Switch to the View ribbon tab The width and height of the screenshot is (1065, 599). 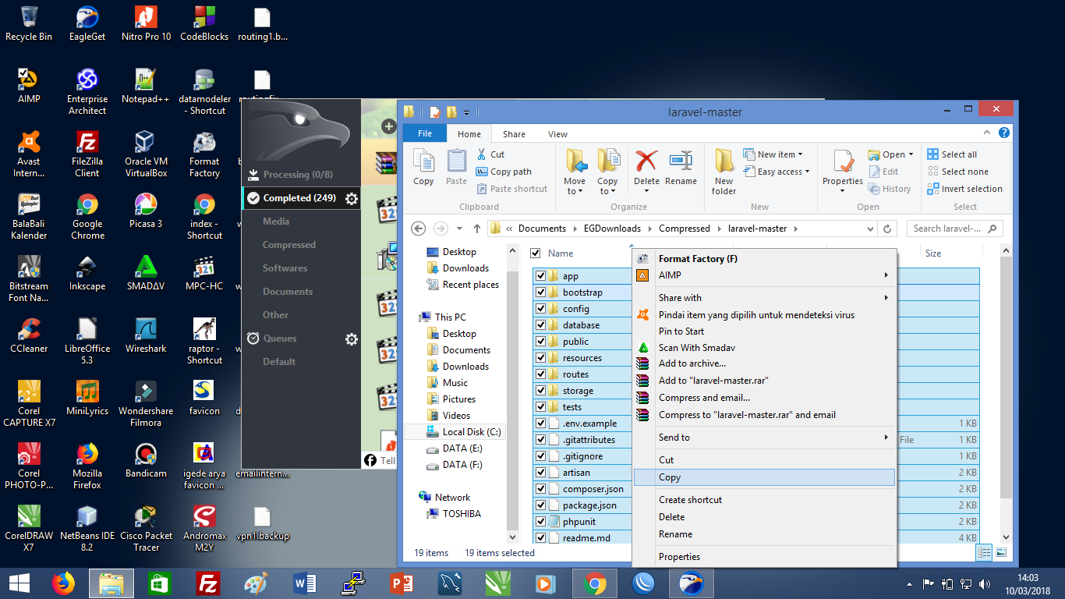[x=557, y=134]
